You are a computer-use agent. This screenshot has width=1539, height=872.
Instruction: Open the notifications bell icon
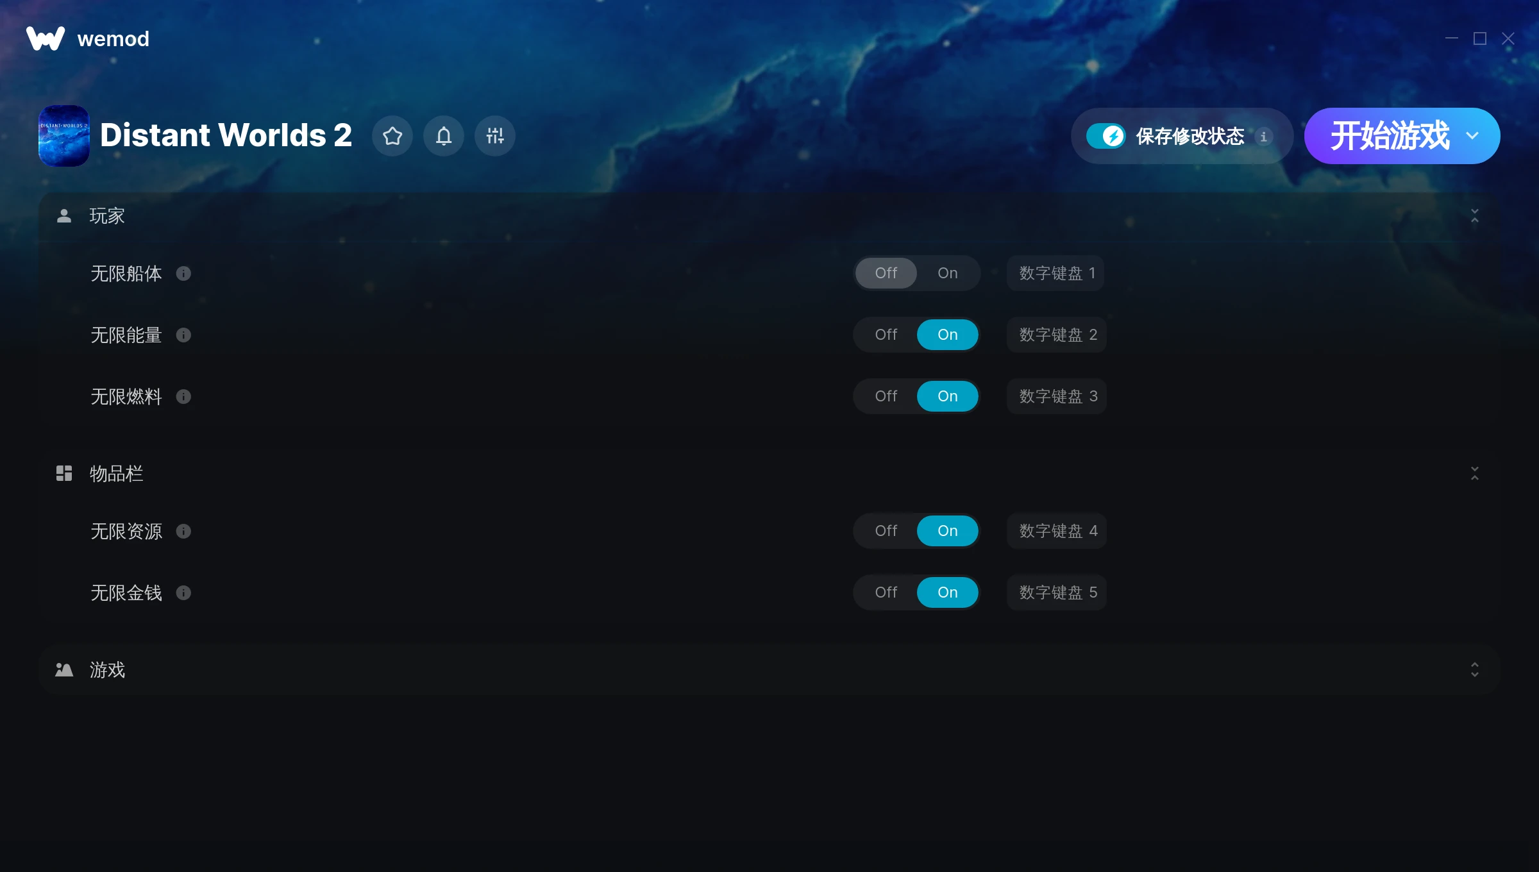[444, 136]
